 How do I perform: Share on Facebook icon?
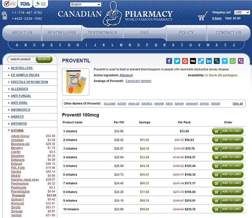[x=169, y=61]
